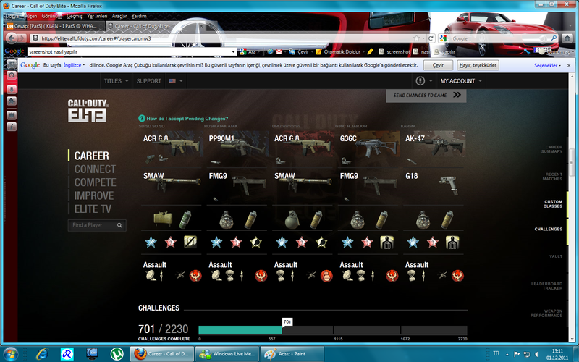Go back with the browser back arrow
Screen dimensions: 579x362
12,38
